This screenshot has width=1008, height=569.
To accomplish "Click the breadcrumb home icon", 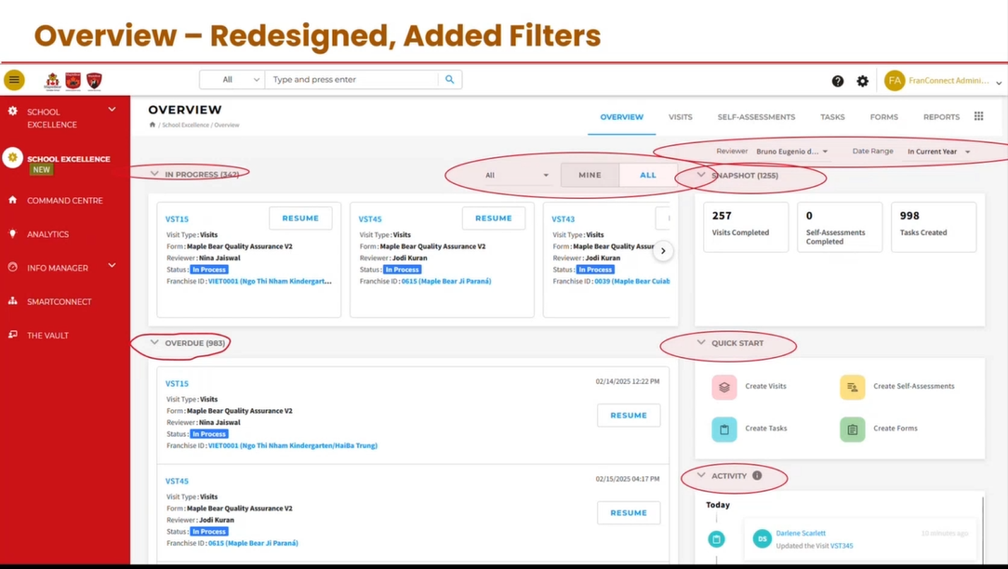I will (153, 125).
